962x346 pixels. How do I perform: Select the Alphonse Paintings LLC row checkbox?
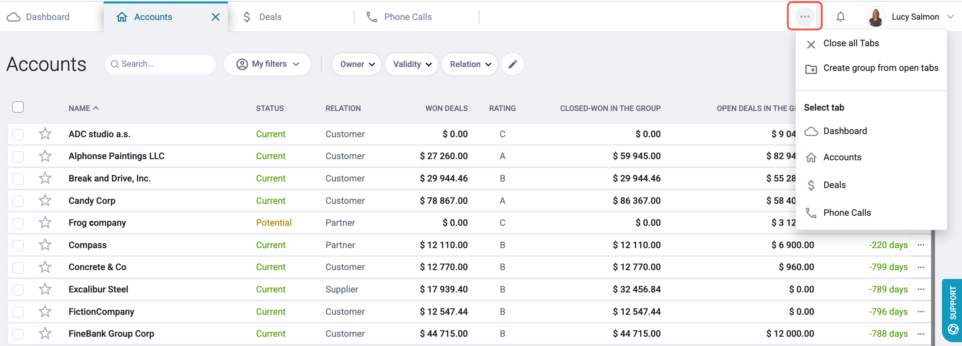[x=18, y=157]
